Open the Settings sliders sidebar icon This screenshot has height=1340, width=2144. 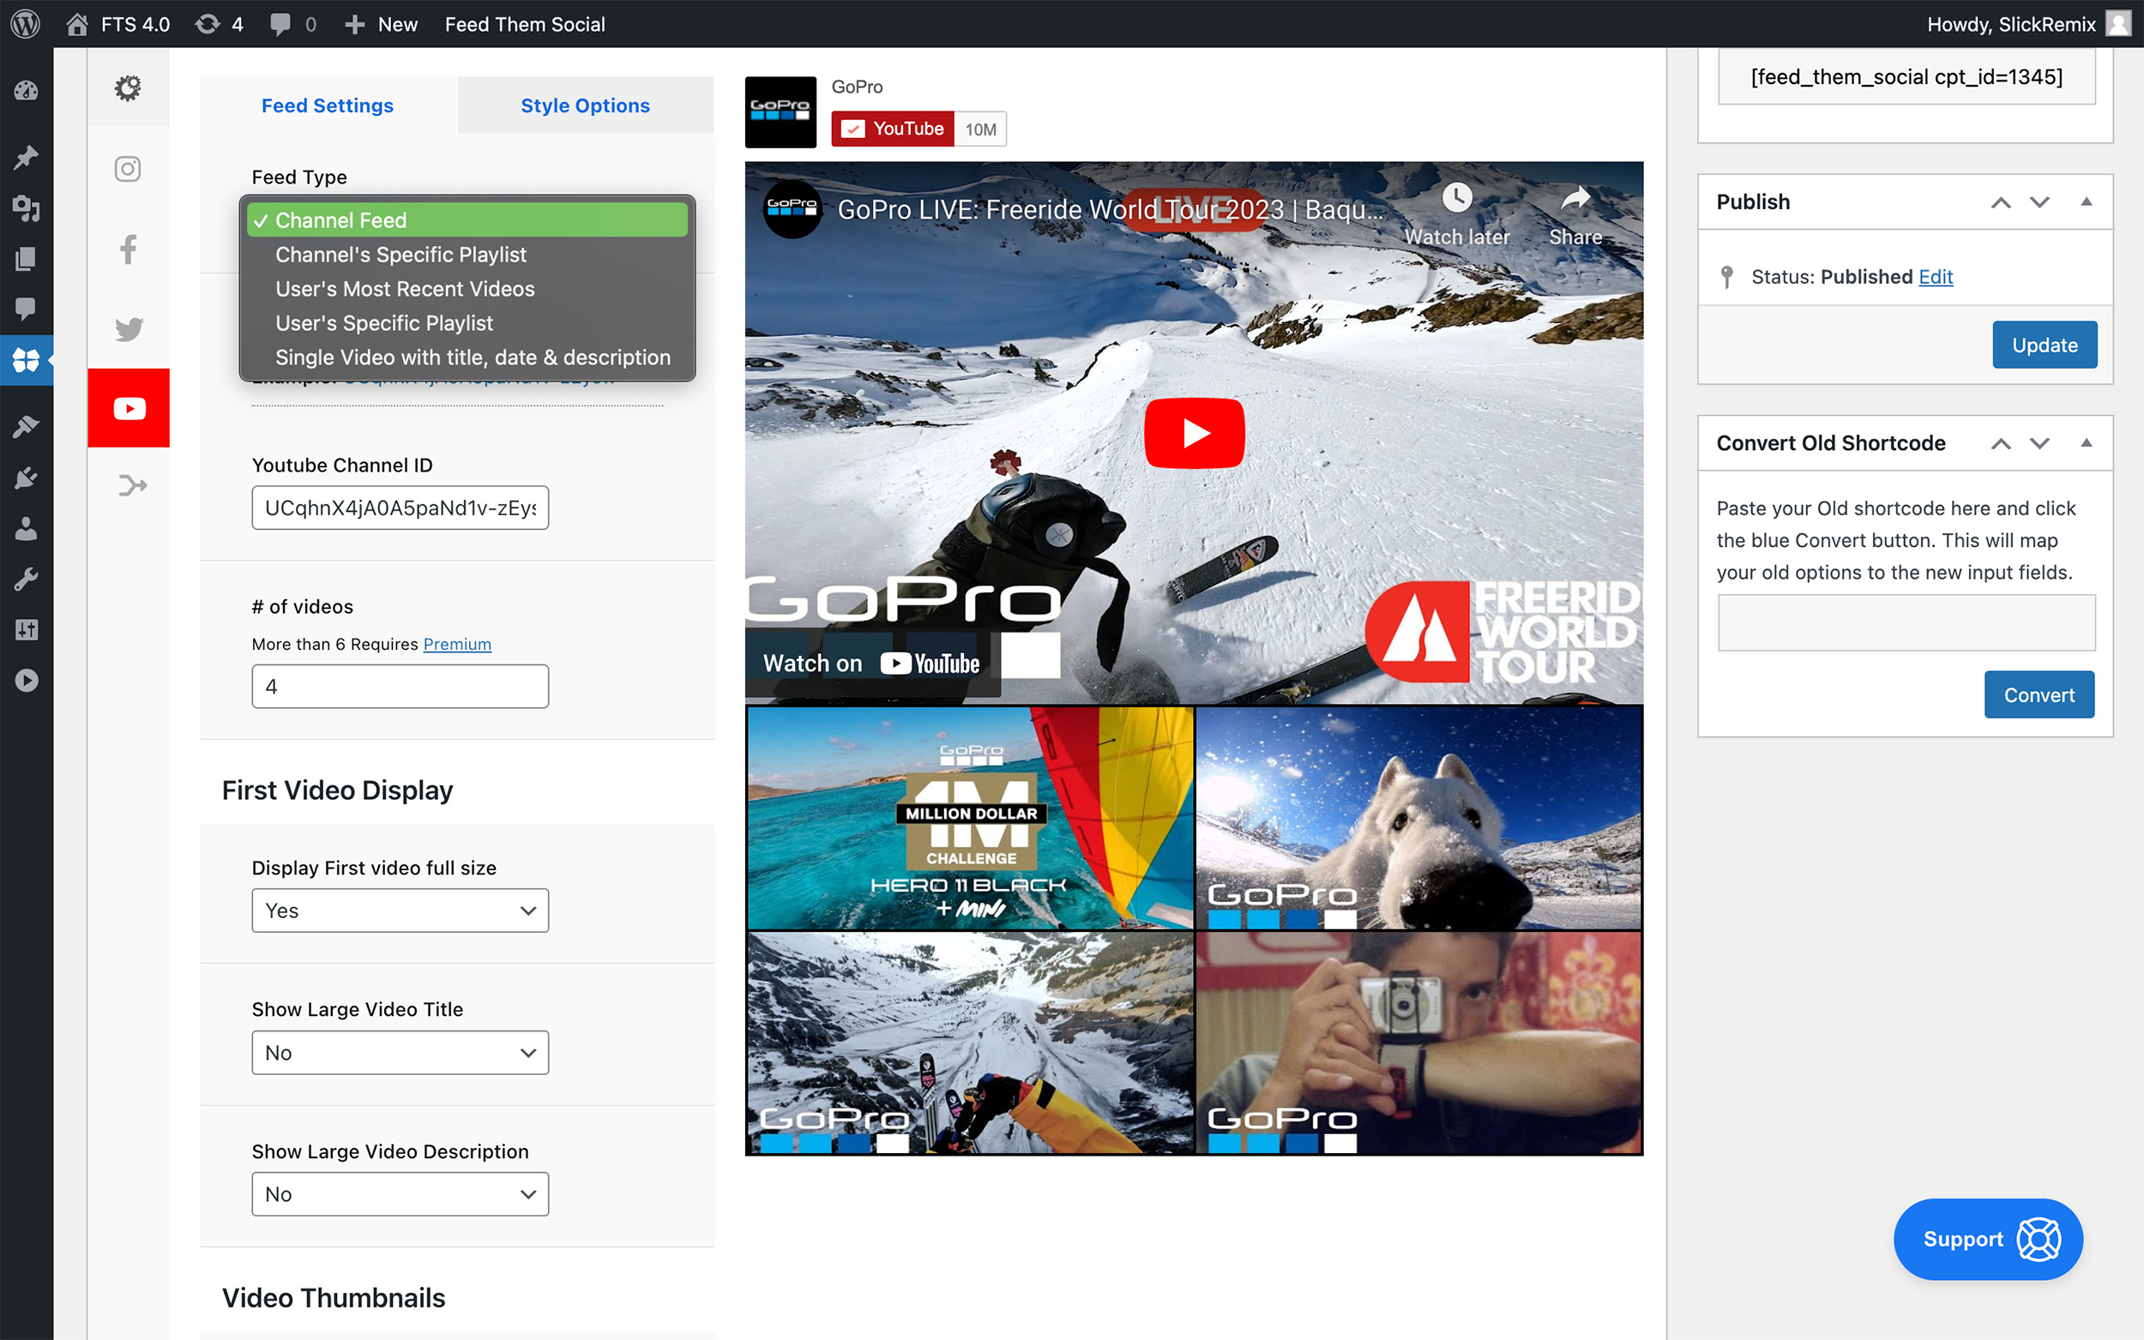pos(26,630)
